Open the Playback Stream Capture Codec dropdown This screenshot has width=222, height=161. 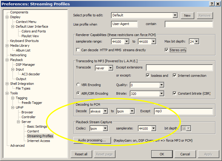click(105, 128)
